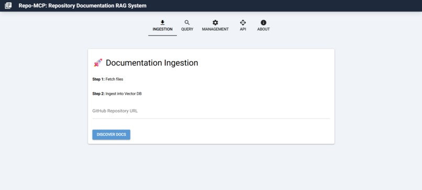
Task: Click the Repo-MCP header title
Action: [x=83, y=5]
